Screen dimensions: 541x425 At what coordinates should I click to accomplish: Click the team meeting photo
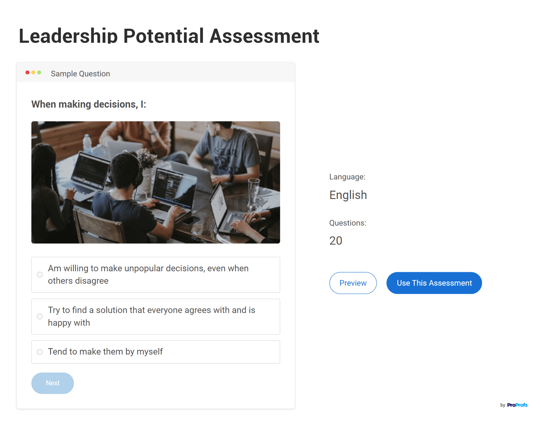click(x=156, y=182)
